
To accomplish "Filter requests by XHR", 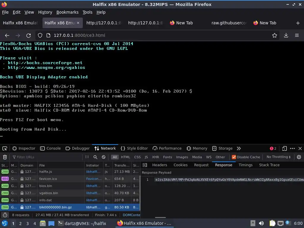I will click(155, 157).
